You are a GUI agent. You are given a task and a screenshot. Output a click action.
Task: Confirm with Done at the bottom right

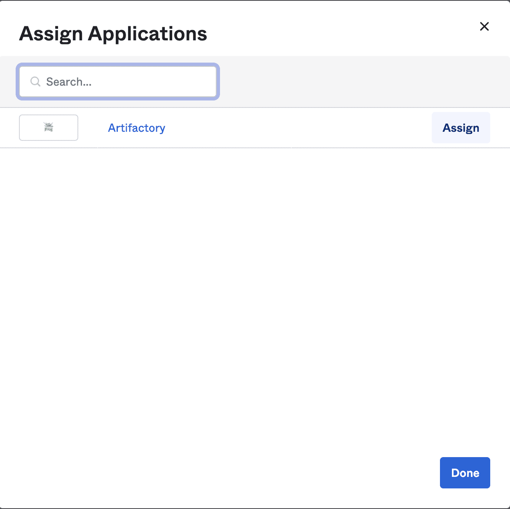coord(465,473)
